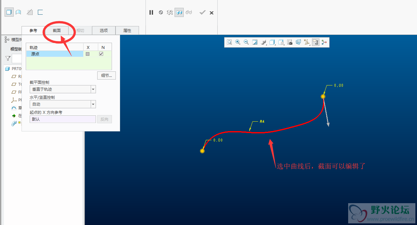Click the no preview icon
417x225 pixels.
pos(161,12)
